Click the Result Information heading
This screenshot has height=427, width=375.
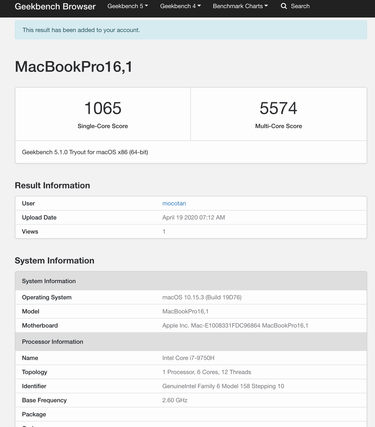point(52,185)
